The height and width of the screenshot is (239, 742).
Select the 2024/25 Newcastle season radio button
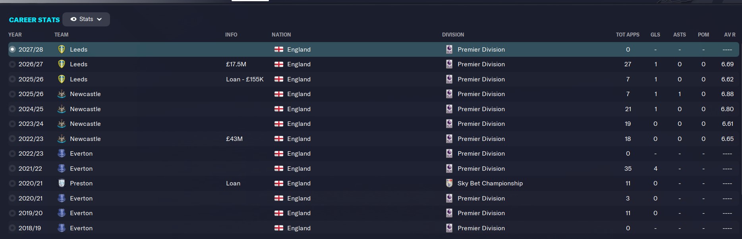[12, 109]
